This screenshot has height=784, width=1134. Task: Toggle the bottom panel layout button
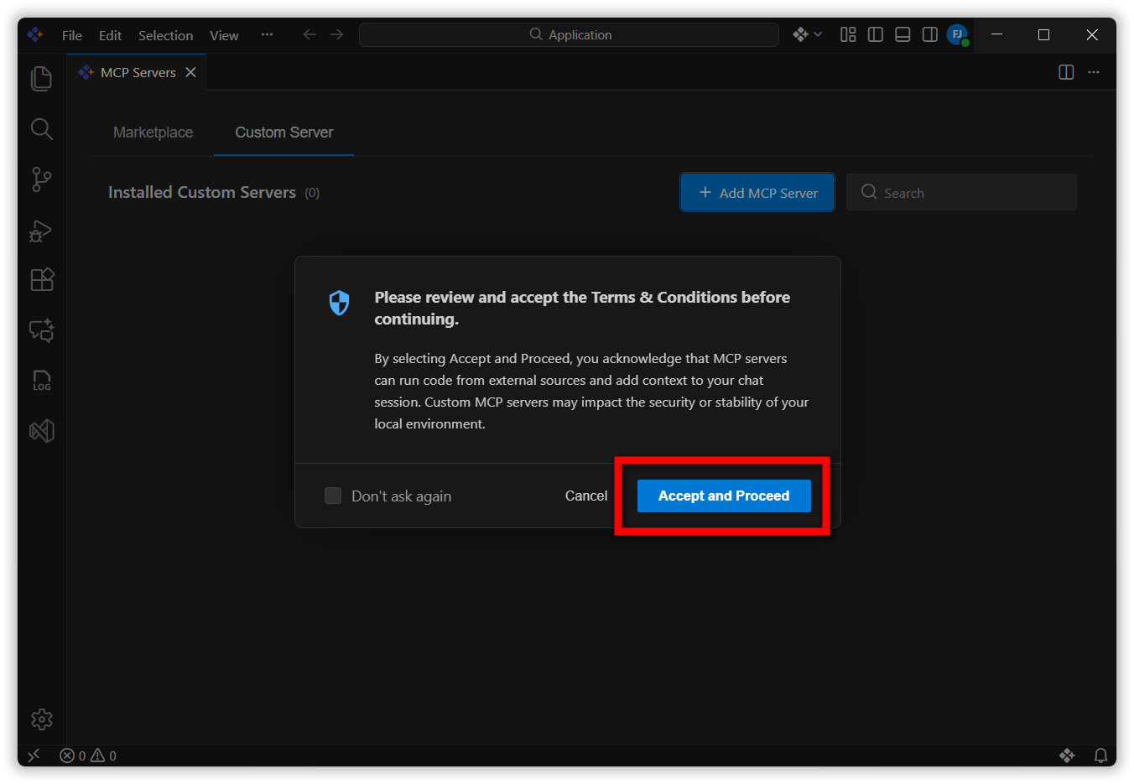(x=903, y=34)
